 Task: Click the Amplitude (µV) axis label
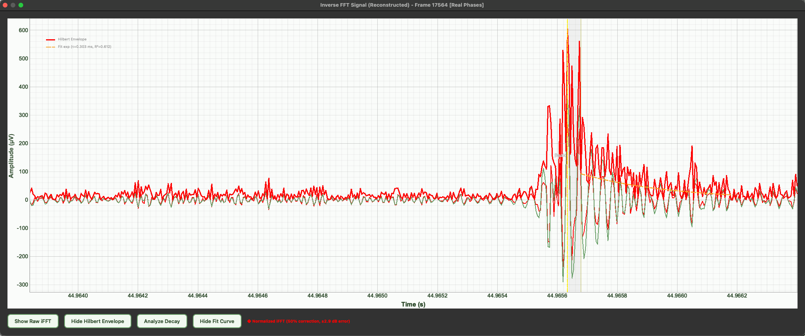tap(11, 156)
